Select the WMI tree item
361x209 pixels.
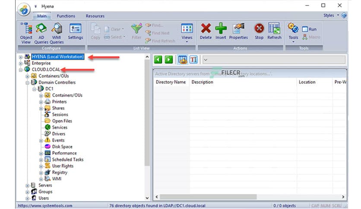pos(57,179)
